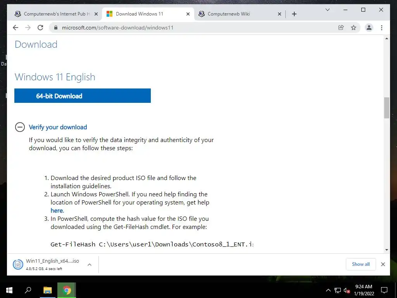The width and height of the screenshot is (397, 298).
Task: Open File Explorer from the taskbar
Action: click(x=47, y=290)
